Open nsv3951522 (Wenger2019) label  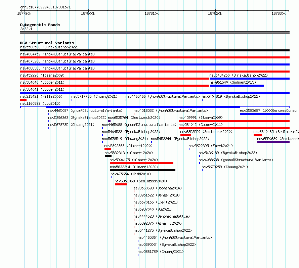157,195
